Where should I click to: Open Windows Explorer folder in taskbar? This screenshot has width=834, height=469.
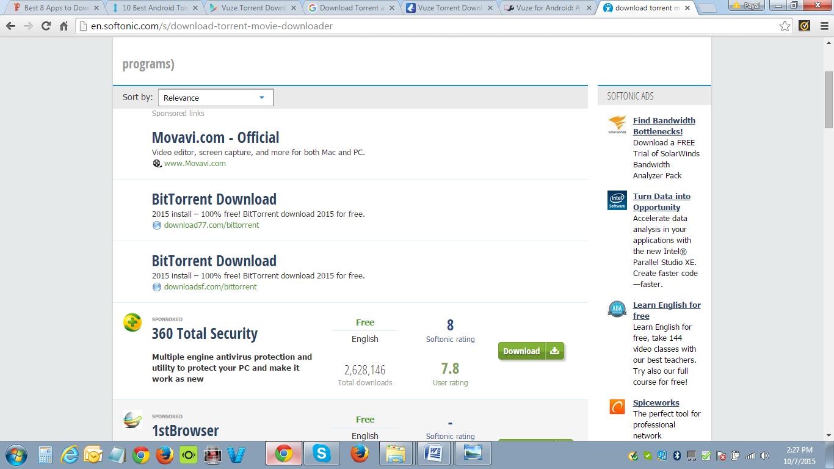[x=397, y=454]
